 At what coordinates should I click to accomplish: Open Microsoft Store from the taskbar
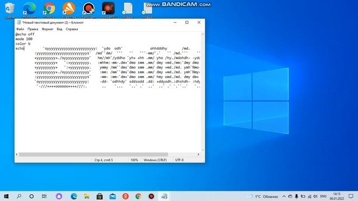(x=100, y=196)
